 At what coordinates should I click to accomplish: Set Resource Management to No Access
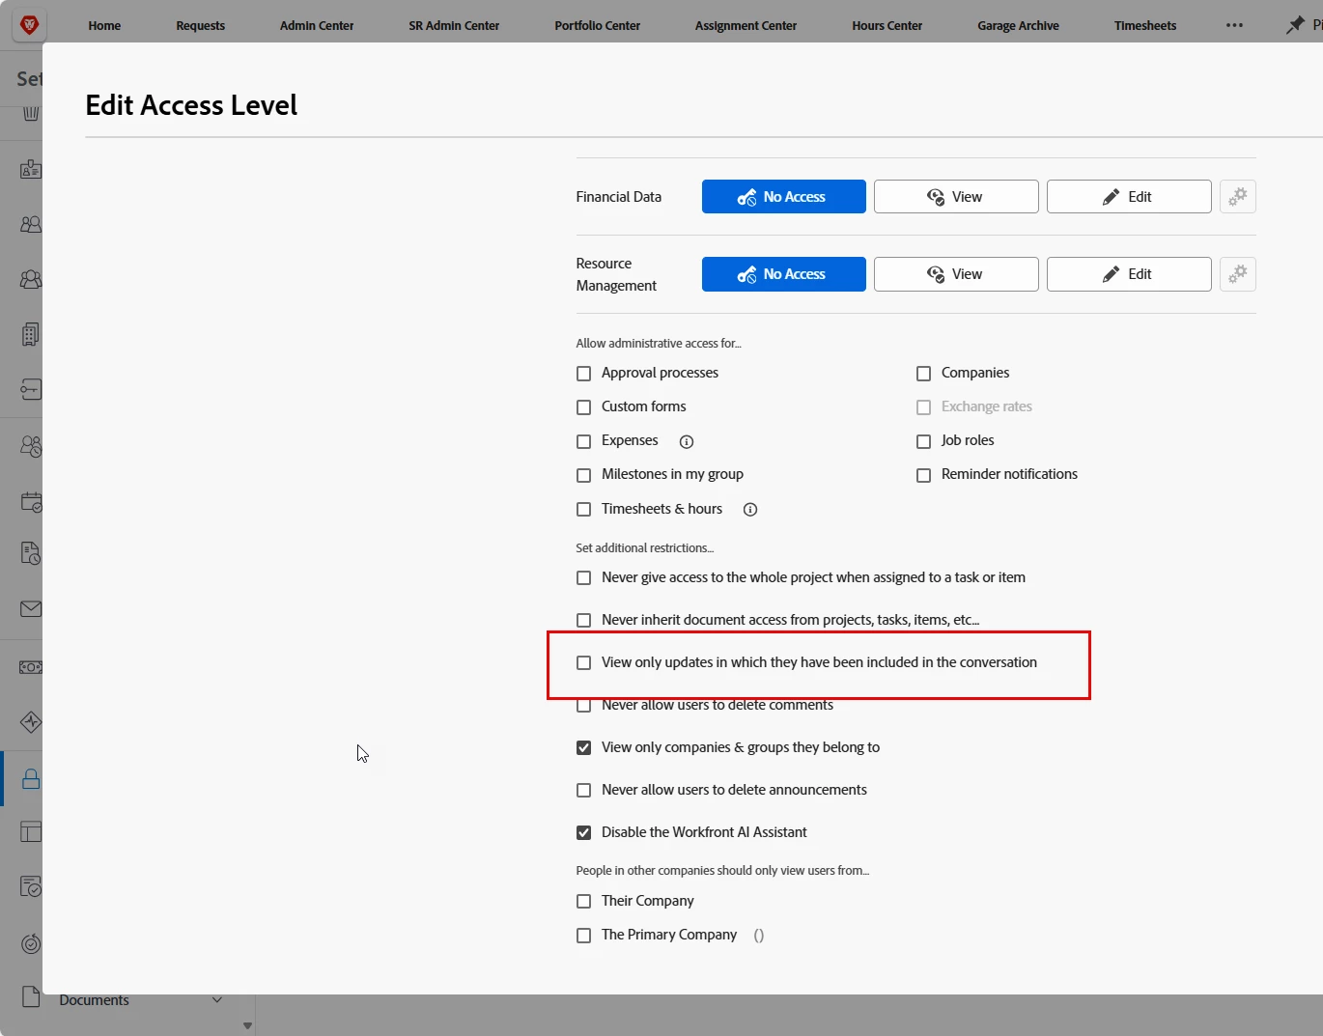coord(784,274)
